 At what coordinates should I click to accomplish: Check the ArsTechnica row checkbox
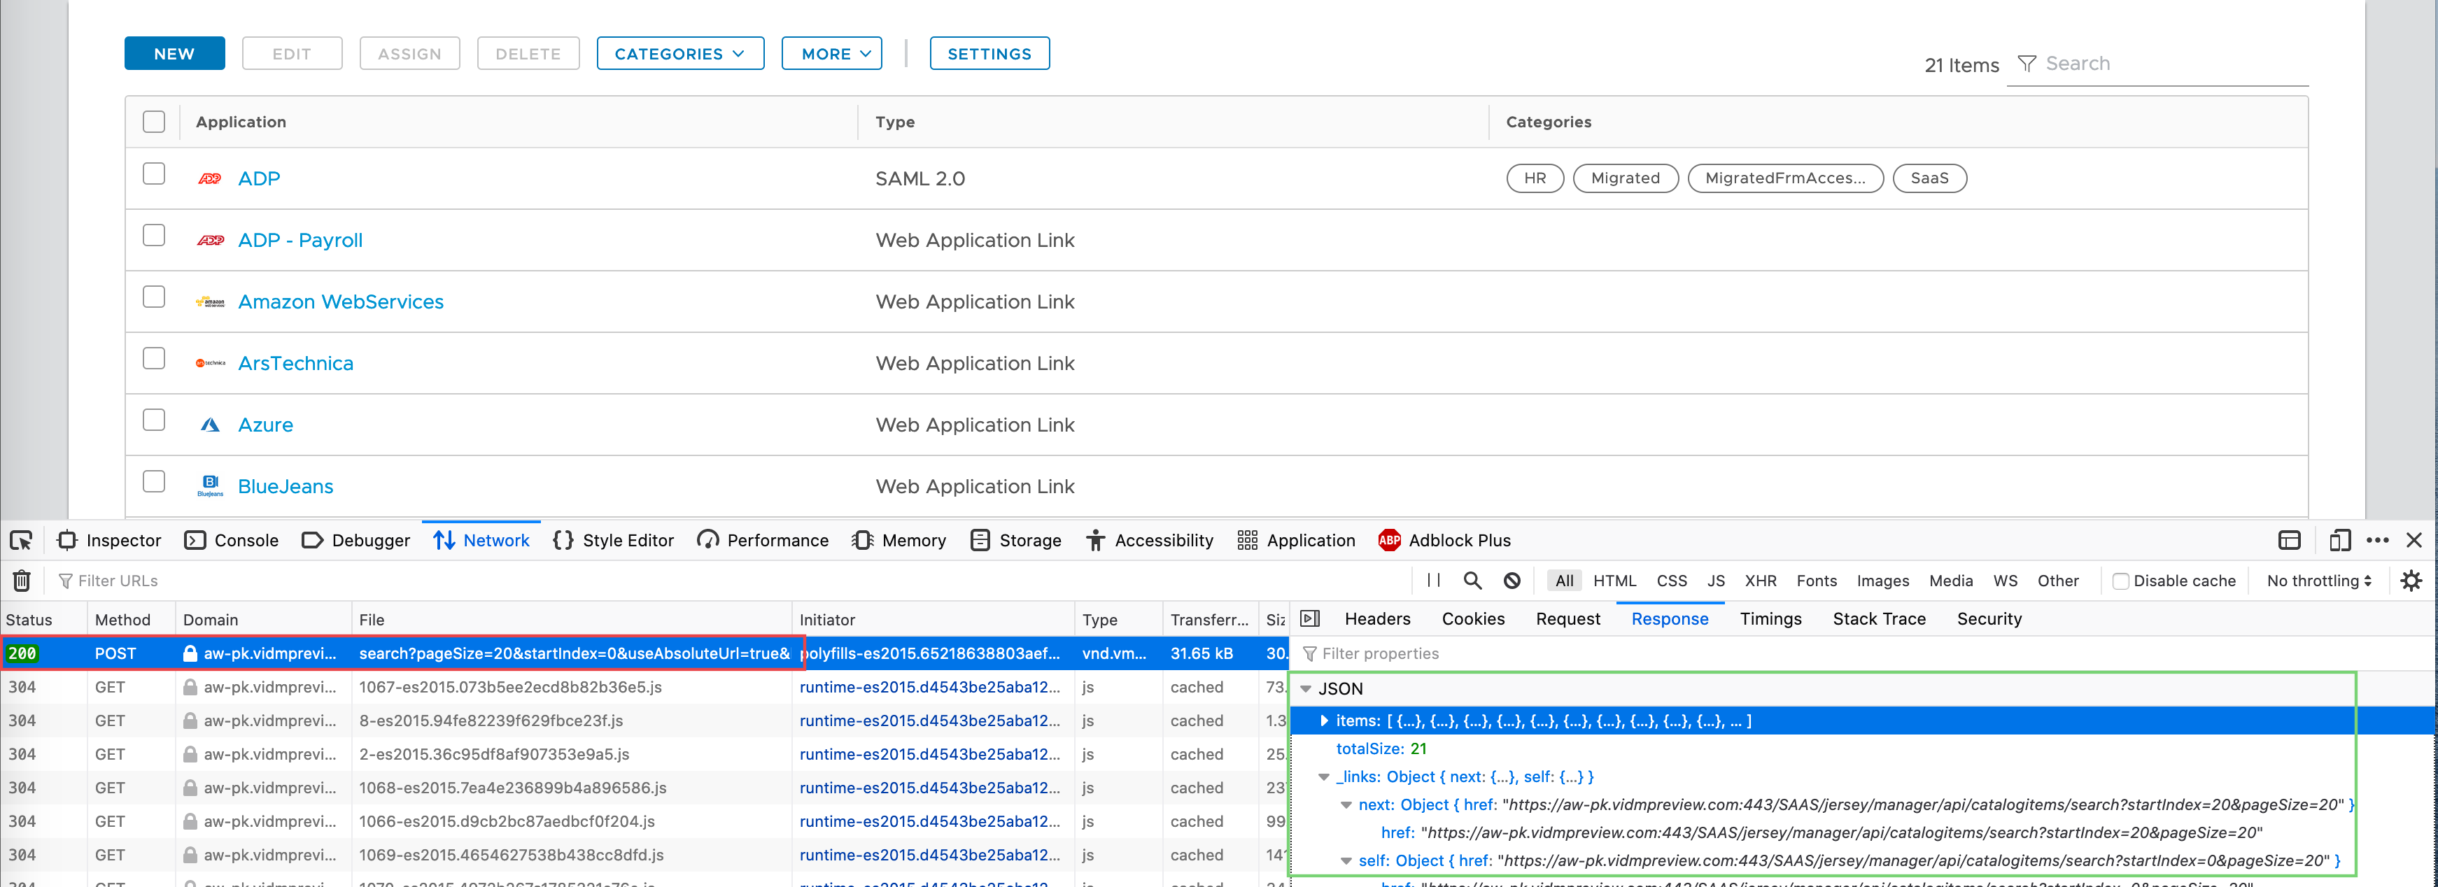153,358
